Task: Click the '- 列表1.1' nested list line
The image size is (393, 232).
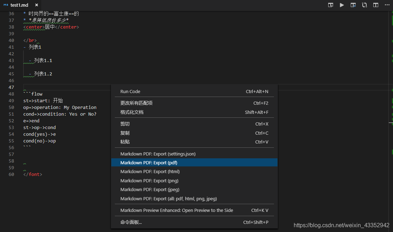Action: click(x=40, y=60)
